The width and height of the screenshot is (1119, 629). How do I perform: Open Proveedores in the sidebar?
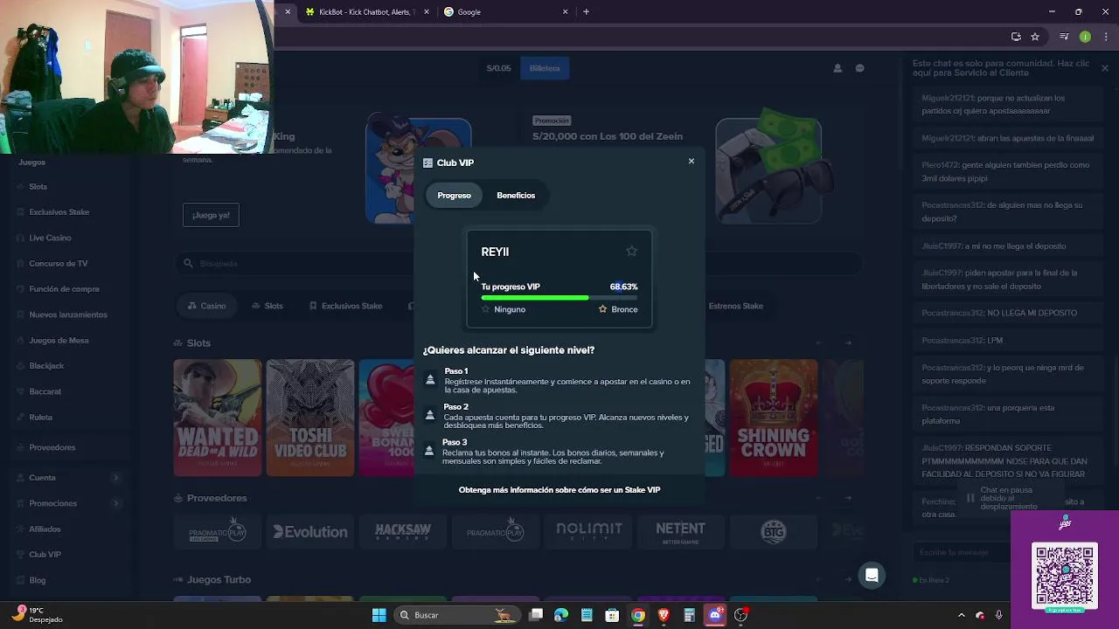[52, 447]
